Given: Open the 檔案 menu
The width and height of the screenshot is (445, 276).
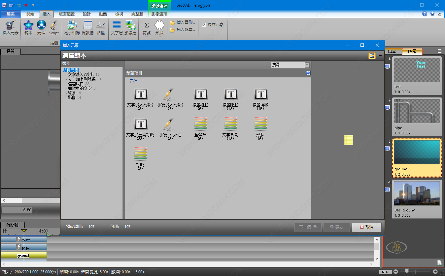Looking at the screenshot, I should (x=11, y=14).
